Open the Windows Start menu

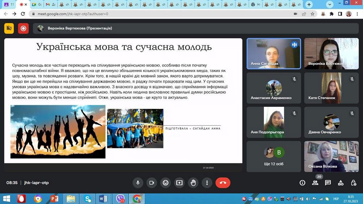click(x=7, y=199)
